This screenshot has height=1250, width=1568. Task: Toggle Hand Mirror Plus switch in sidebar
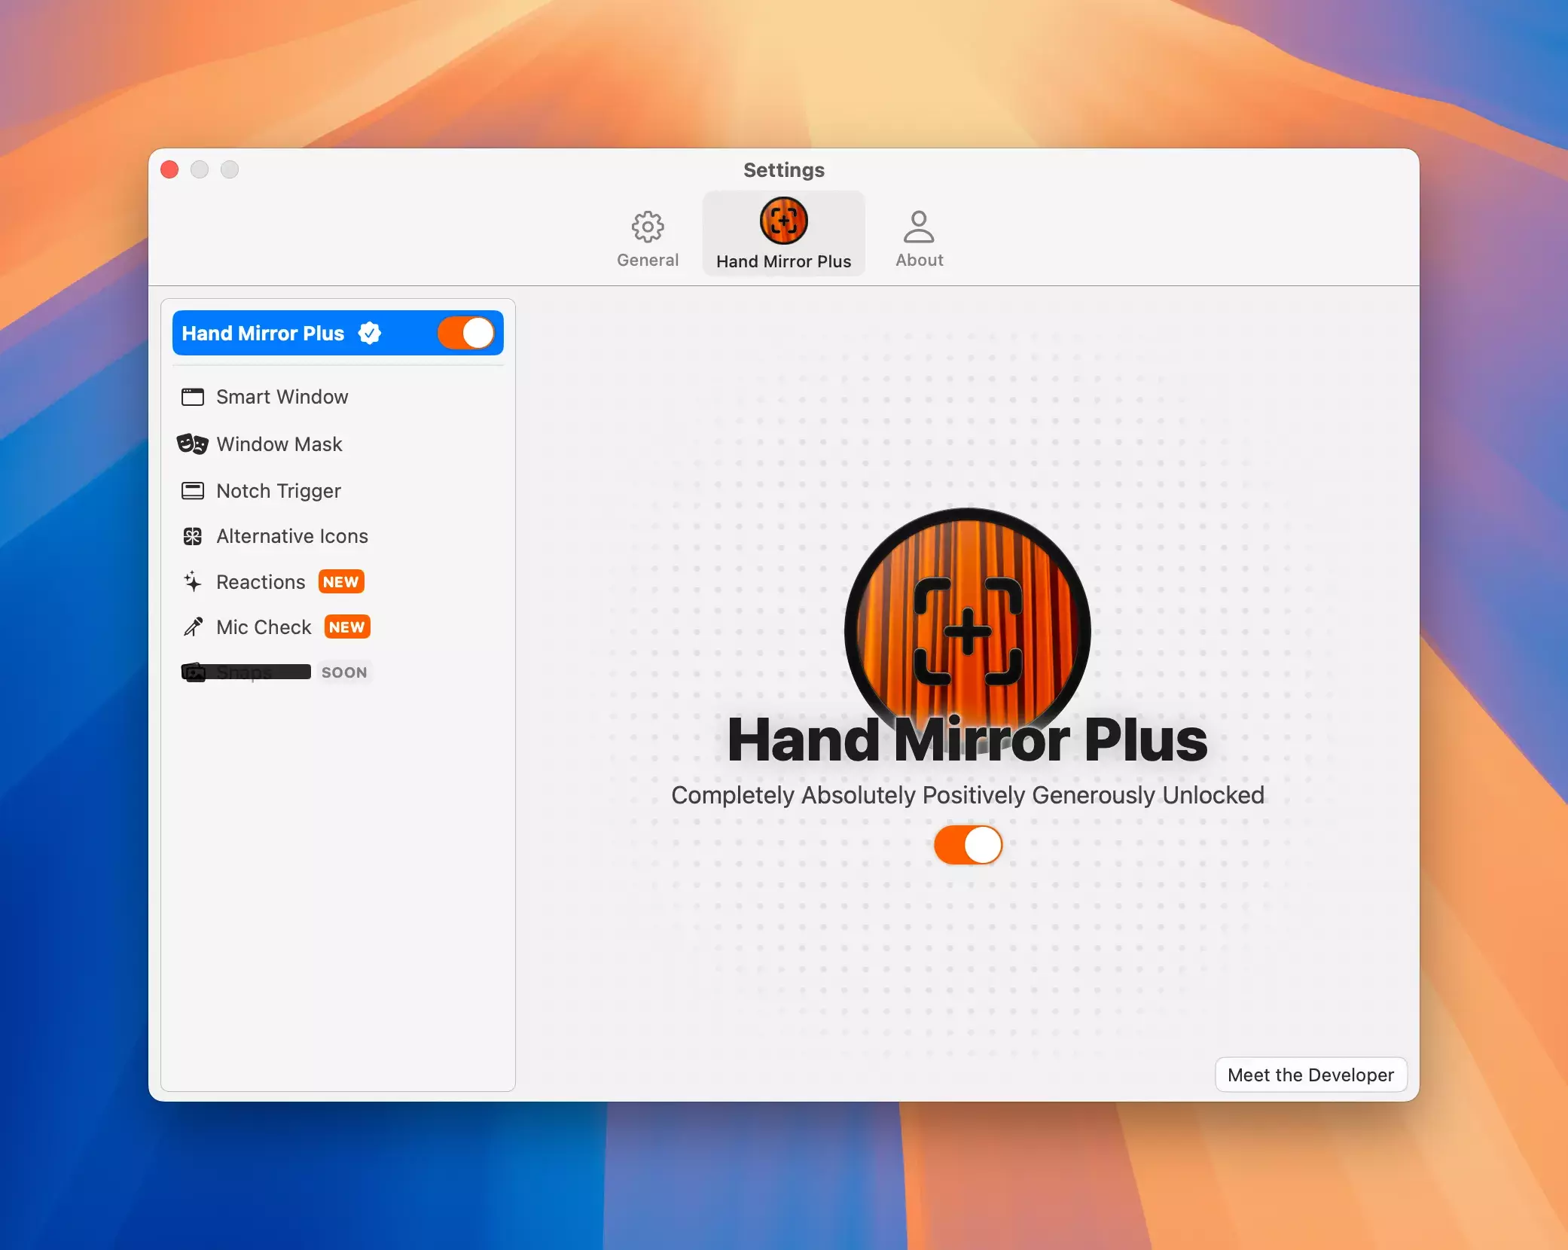tap(466, 333)
